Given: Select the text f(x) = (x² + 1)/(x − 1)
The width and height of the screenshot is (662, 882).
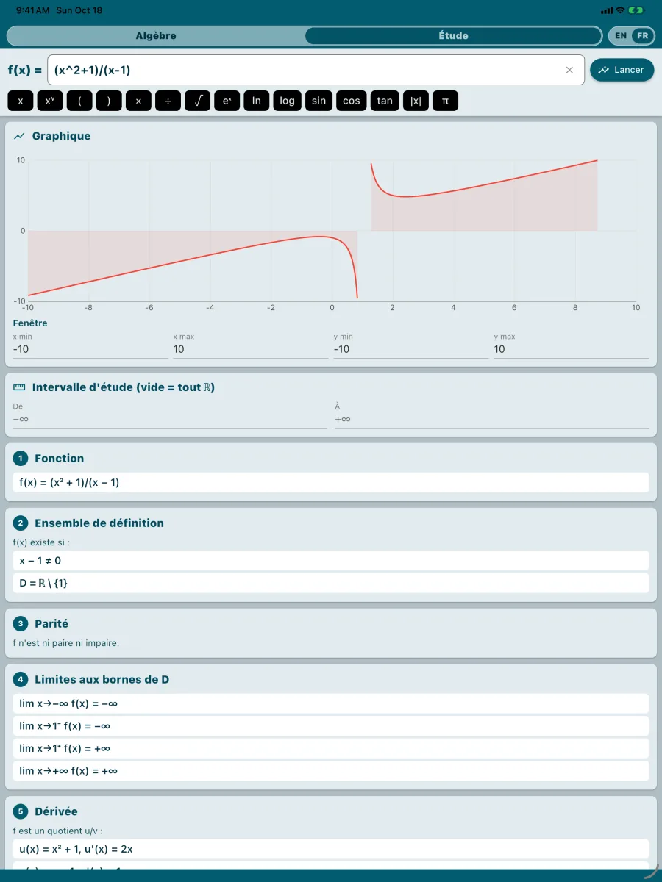Looking at the screenshot, I should coord(69,483).
